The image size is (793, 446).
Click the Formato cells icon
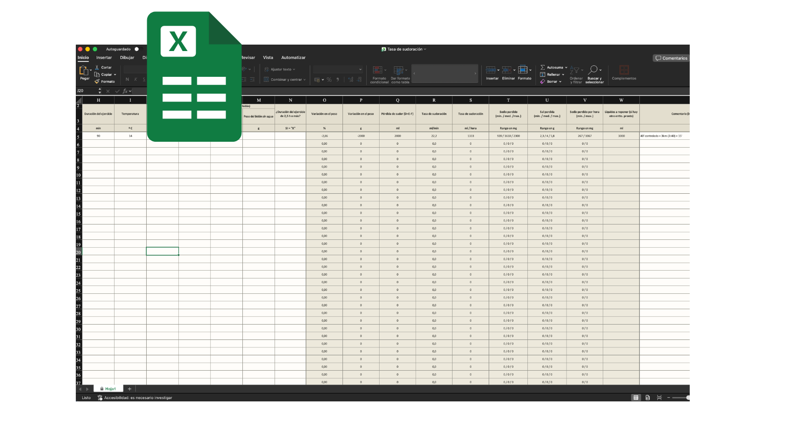[x=522, y=70]
